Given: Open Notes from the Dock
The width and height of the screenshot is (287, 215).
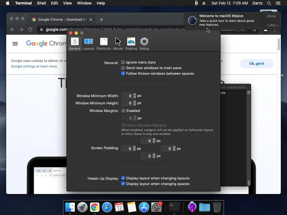Looking at the screenshot, I should pos(132,207).
